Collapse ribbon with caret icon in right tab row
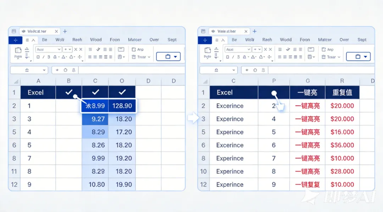383x212 pixels. pos(223,40)
